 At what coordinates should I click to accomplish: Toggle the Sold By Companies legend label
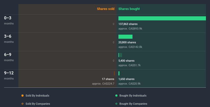pyautogui.click(x=38, y=104)
